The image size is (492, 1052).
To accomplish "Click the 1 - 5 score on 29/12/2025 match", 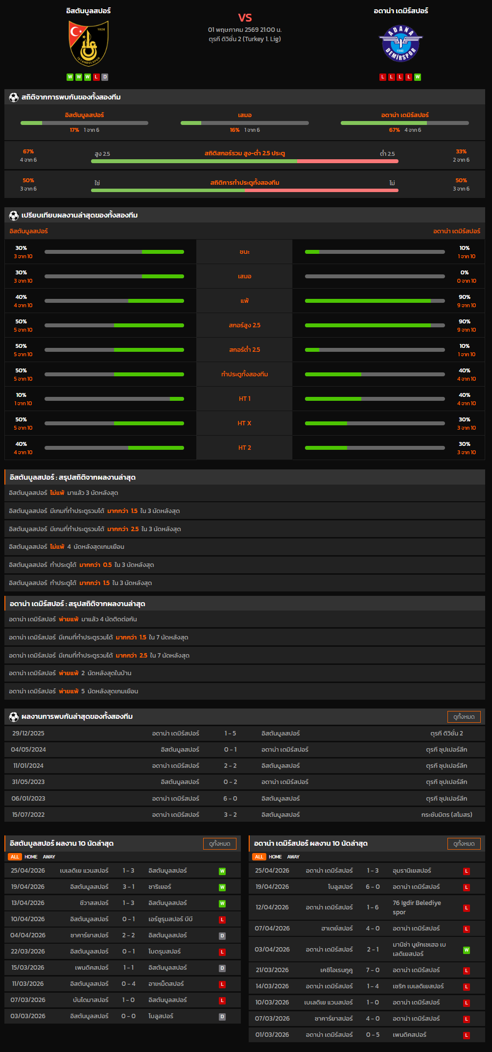I will coord(230,734).
